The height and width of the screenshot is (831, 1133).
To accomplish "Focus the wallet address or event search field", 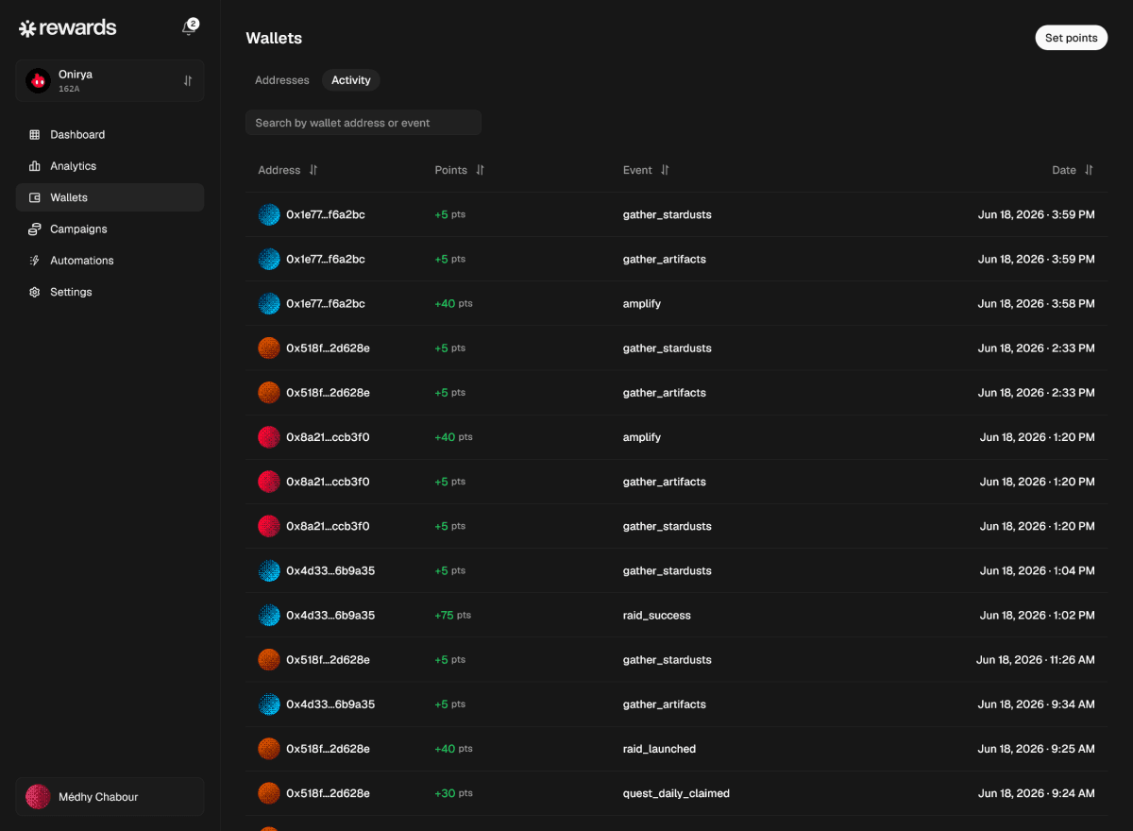I will [364, 123].
